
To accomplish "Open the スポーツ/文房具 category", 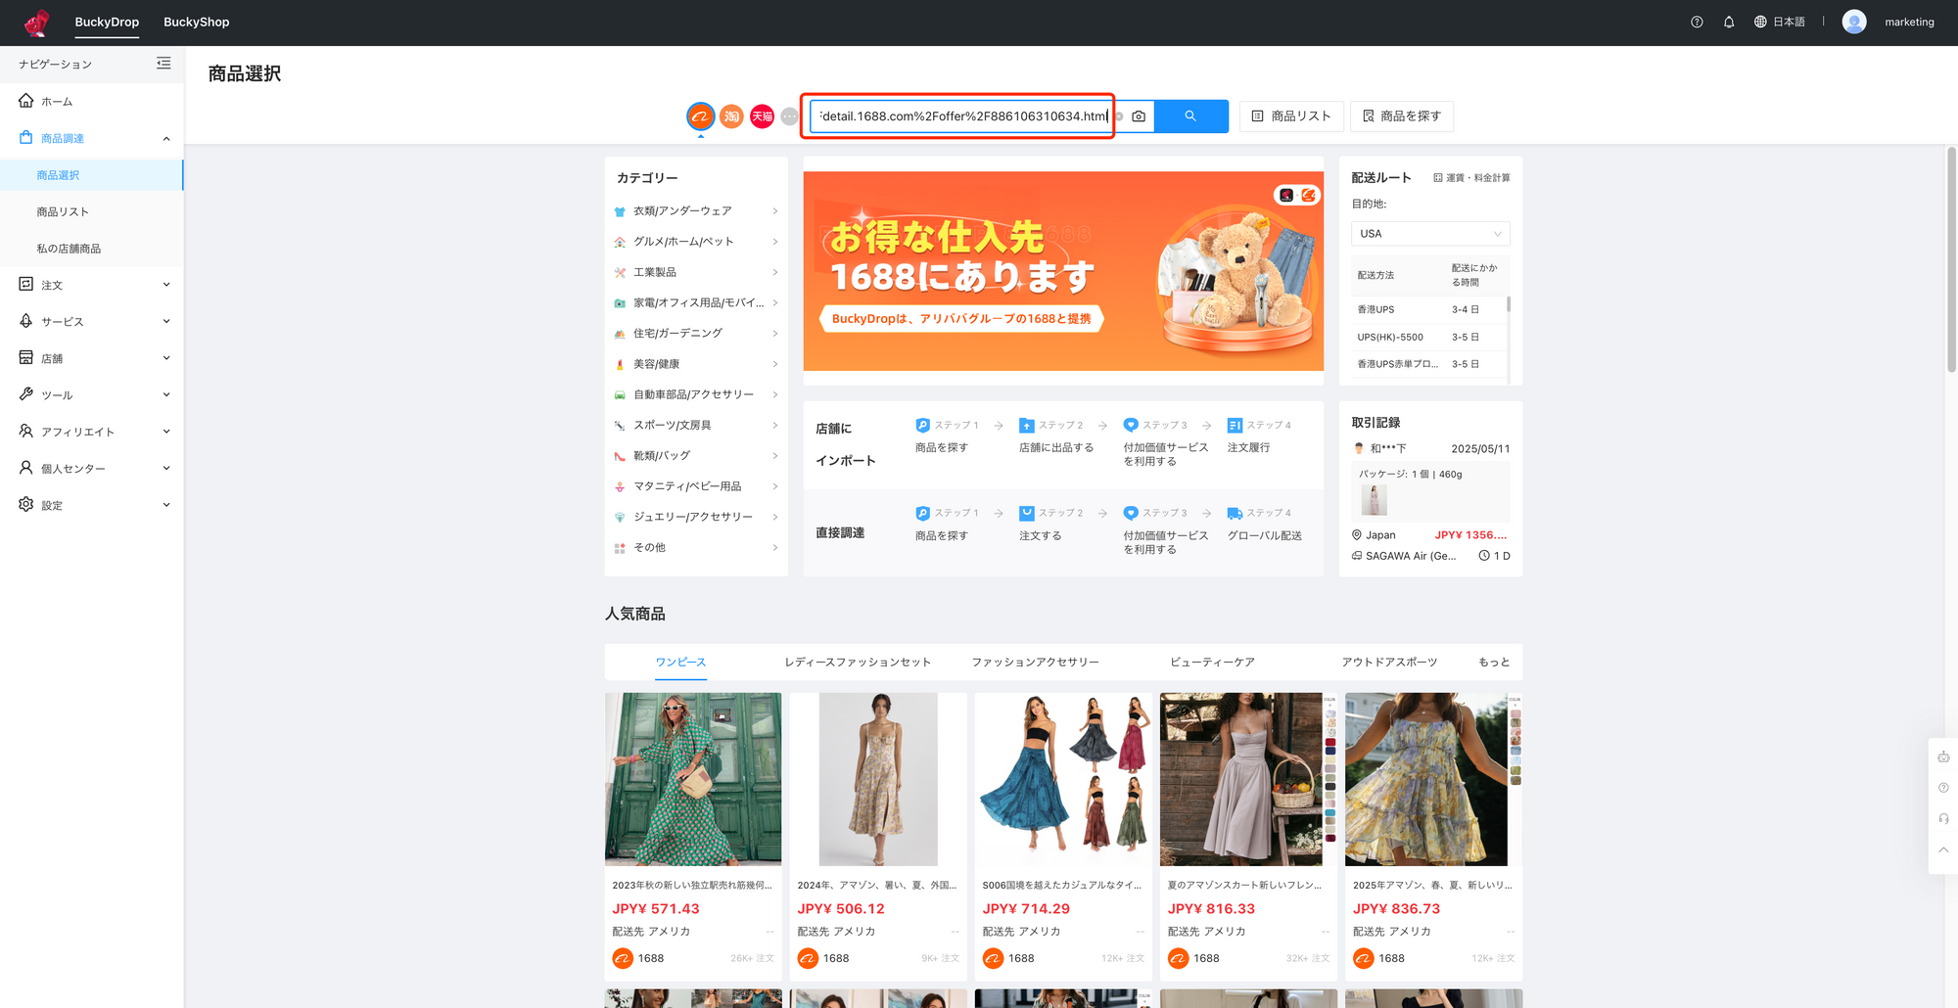I will point(696,425).
